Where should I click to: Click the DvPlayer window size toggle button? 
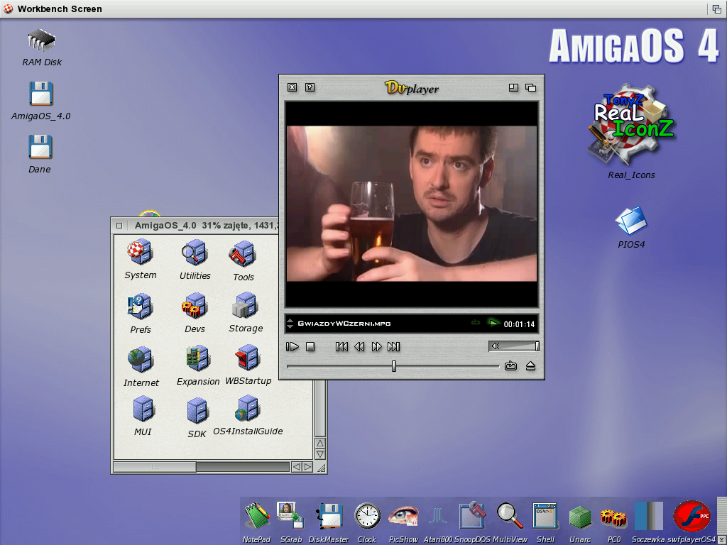513,87
